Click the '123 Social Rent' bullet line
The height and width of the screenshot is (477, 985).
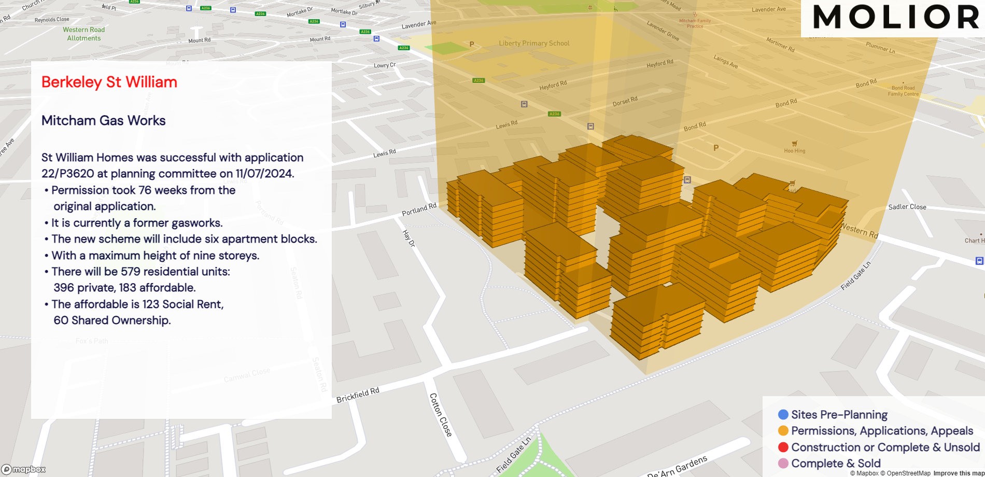coord(134,304)
